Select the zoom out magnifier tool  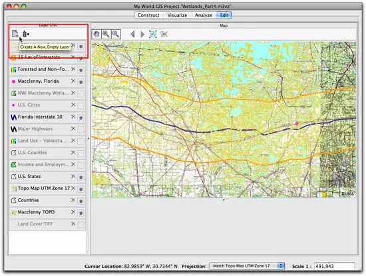coord(116,35)
